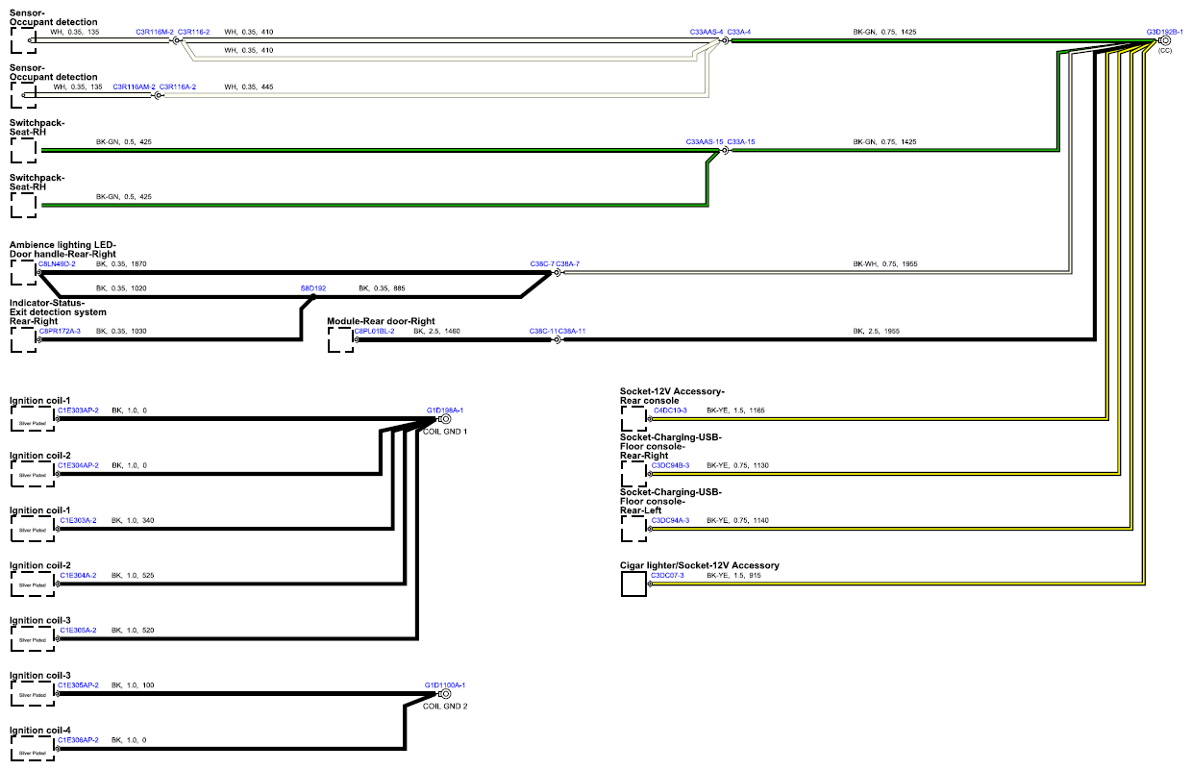
Task: Click wire label 'BK-WH, 0.75, 1955'
Action: pos(885,263)
